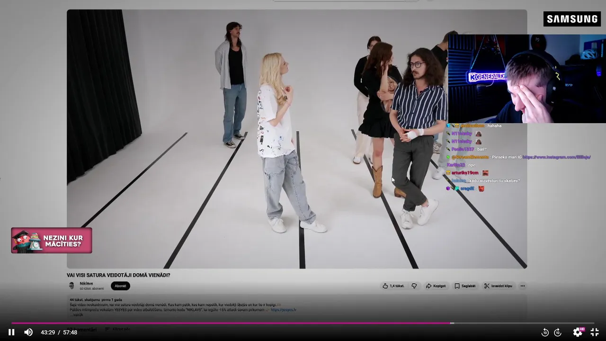Seek on the pink video progress bar

click(x=303, y=323)
